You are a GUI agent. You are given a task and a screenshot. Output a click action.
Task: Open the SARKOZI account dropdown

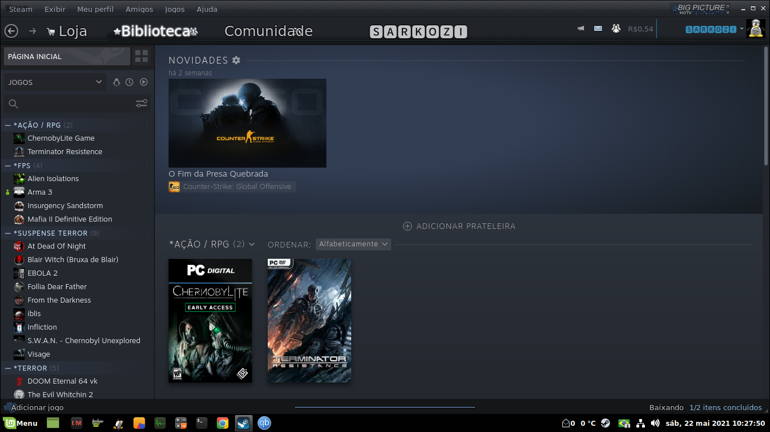tap(714, 29)
